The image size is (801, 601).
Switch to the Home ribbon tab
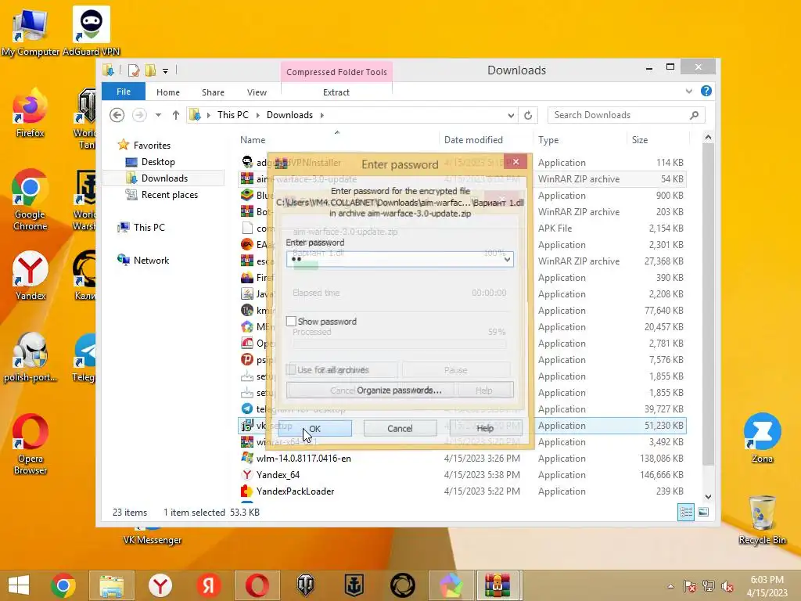[168, 92]
